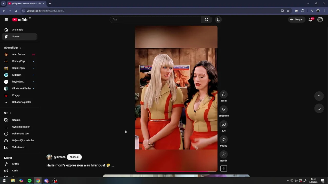This screenshot has height=184, width=328.
Task: Open the @hjrocco channel link
Action: tap(60, 157)
